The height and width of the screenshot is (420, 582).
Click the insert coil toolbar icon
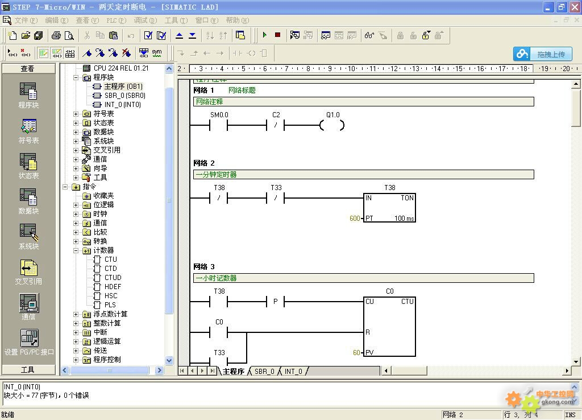click(251, 53)
